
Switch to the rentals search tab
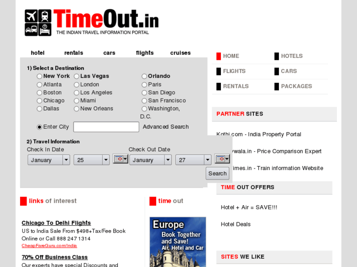(x=74, y=53)
